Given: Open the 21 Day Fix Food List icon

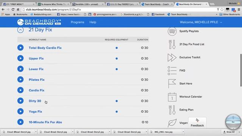Looking at the screenshot, I should [x=172, y=45].
